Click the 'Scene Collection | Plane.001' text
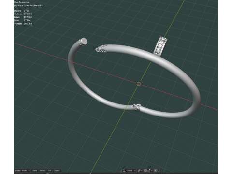Screen dimensions: 232x174 30,5
